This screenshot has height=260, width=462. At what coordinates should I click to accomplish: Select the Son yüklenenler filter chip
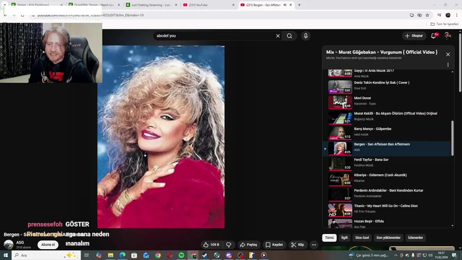click(388, 238)
